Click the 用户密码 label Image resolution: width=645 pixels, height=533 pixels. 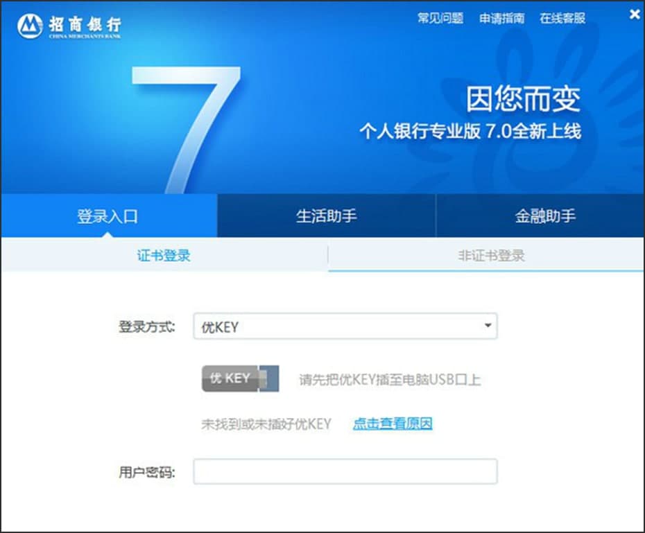[146, 472]
